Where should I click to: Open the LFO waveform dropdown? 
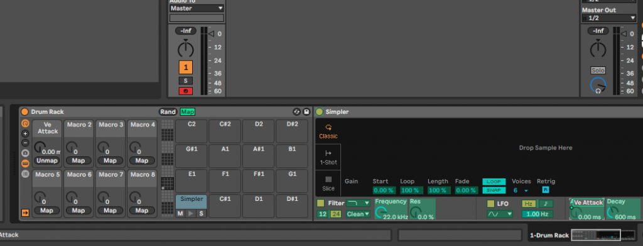[x=500, y=214]
